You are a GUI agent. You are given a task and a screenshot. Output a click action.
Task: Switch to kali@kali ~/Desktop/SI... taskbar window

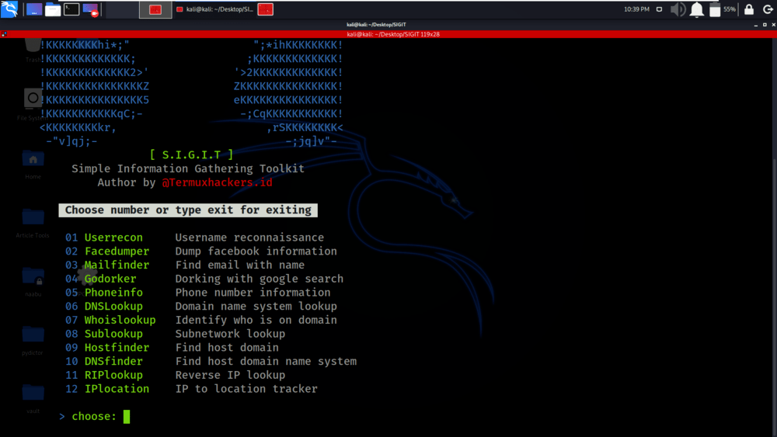tap(215, 9)
